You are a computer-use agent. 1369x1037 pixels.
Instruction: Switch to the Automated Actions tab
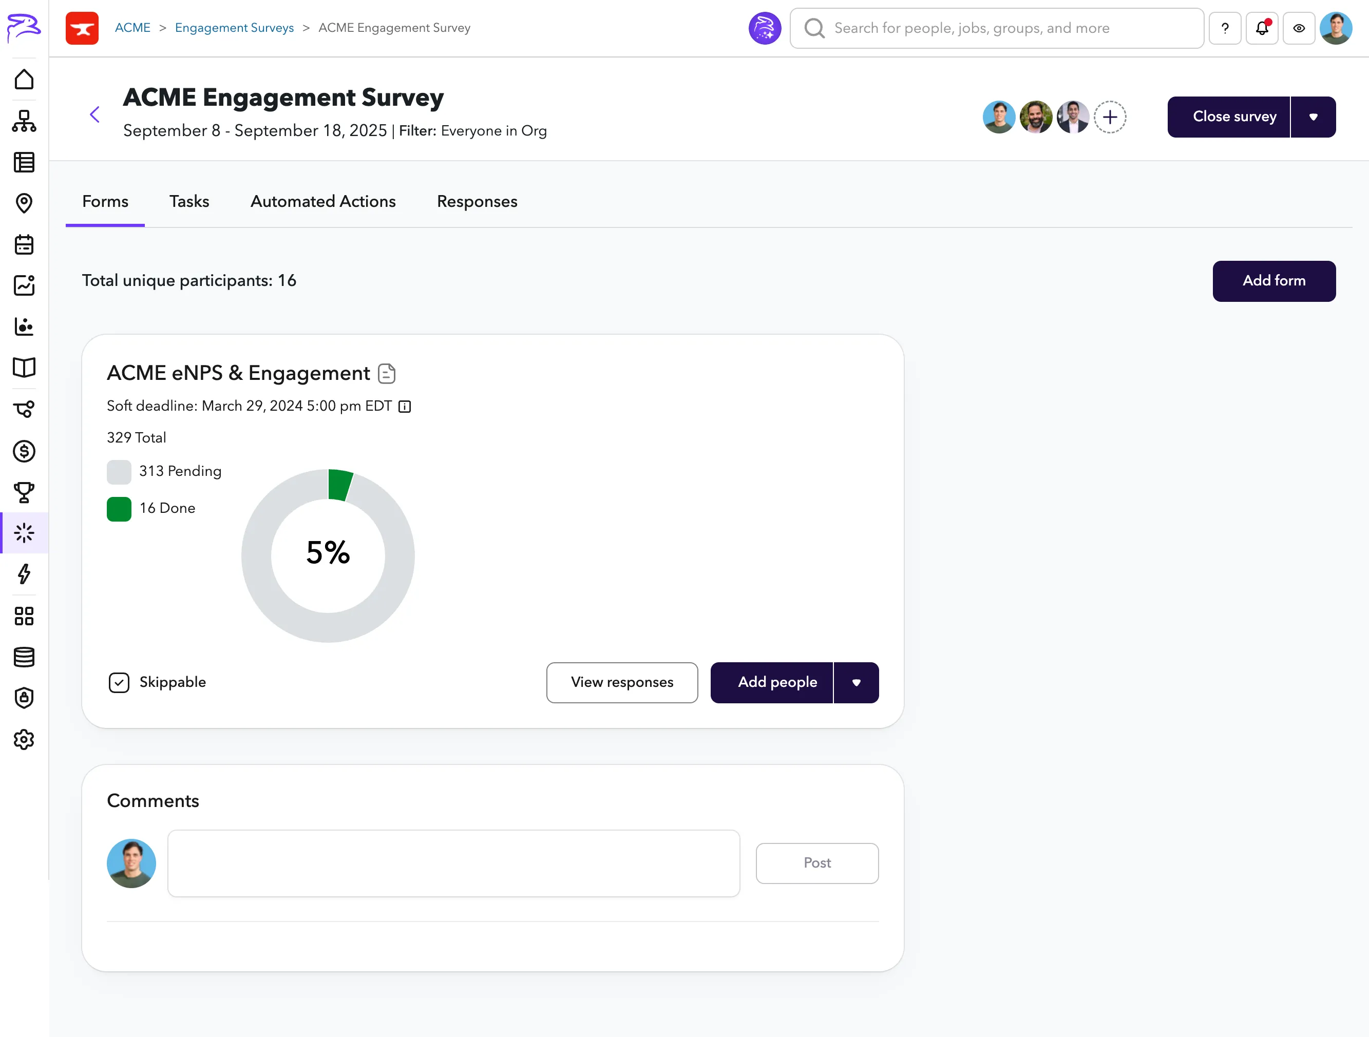(x=323, y=202)
